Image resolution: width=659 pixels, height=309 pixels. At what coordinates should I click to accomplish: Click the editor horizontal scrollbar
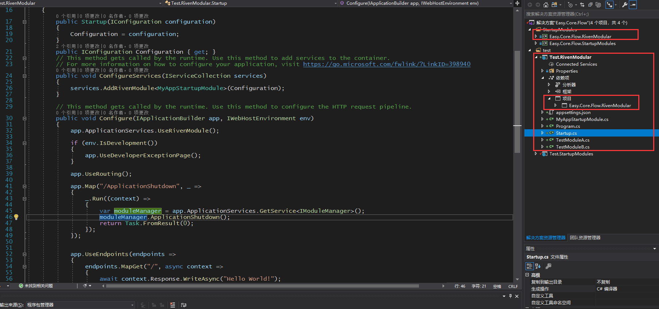pos(262,286)
